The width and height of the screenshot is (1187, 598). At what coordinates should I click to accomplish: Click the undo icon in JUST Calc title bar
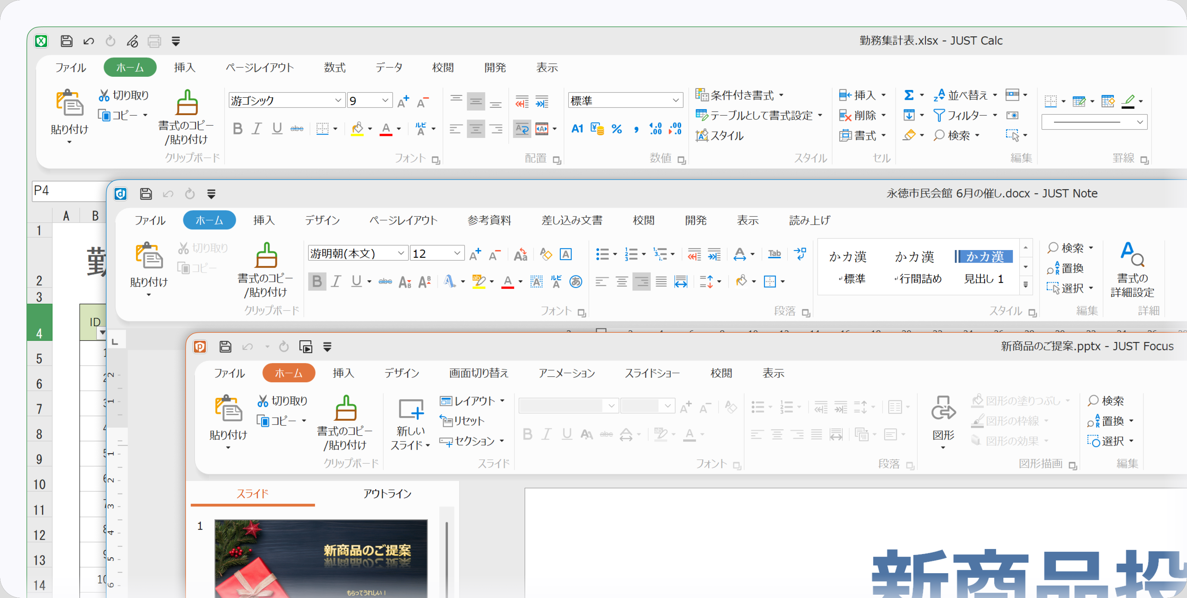click(88, 41)
